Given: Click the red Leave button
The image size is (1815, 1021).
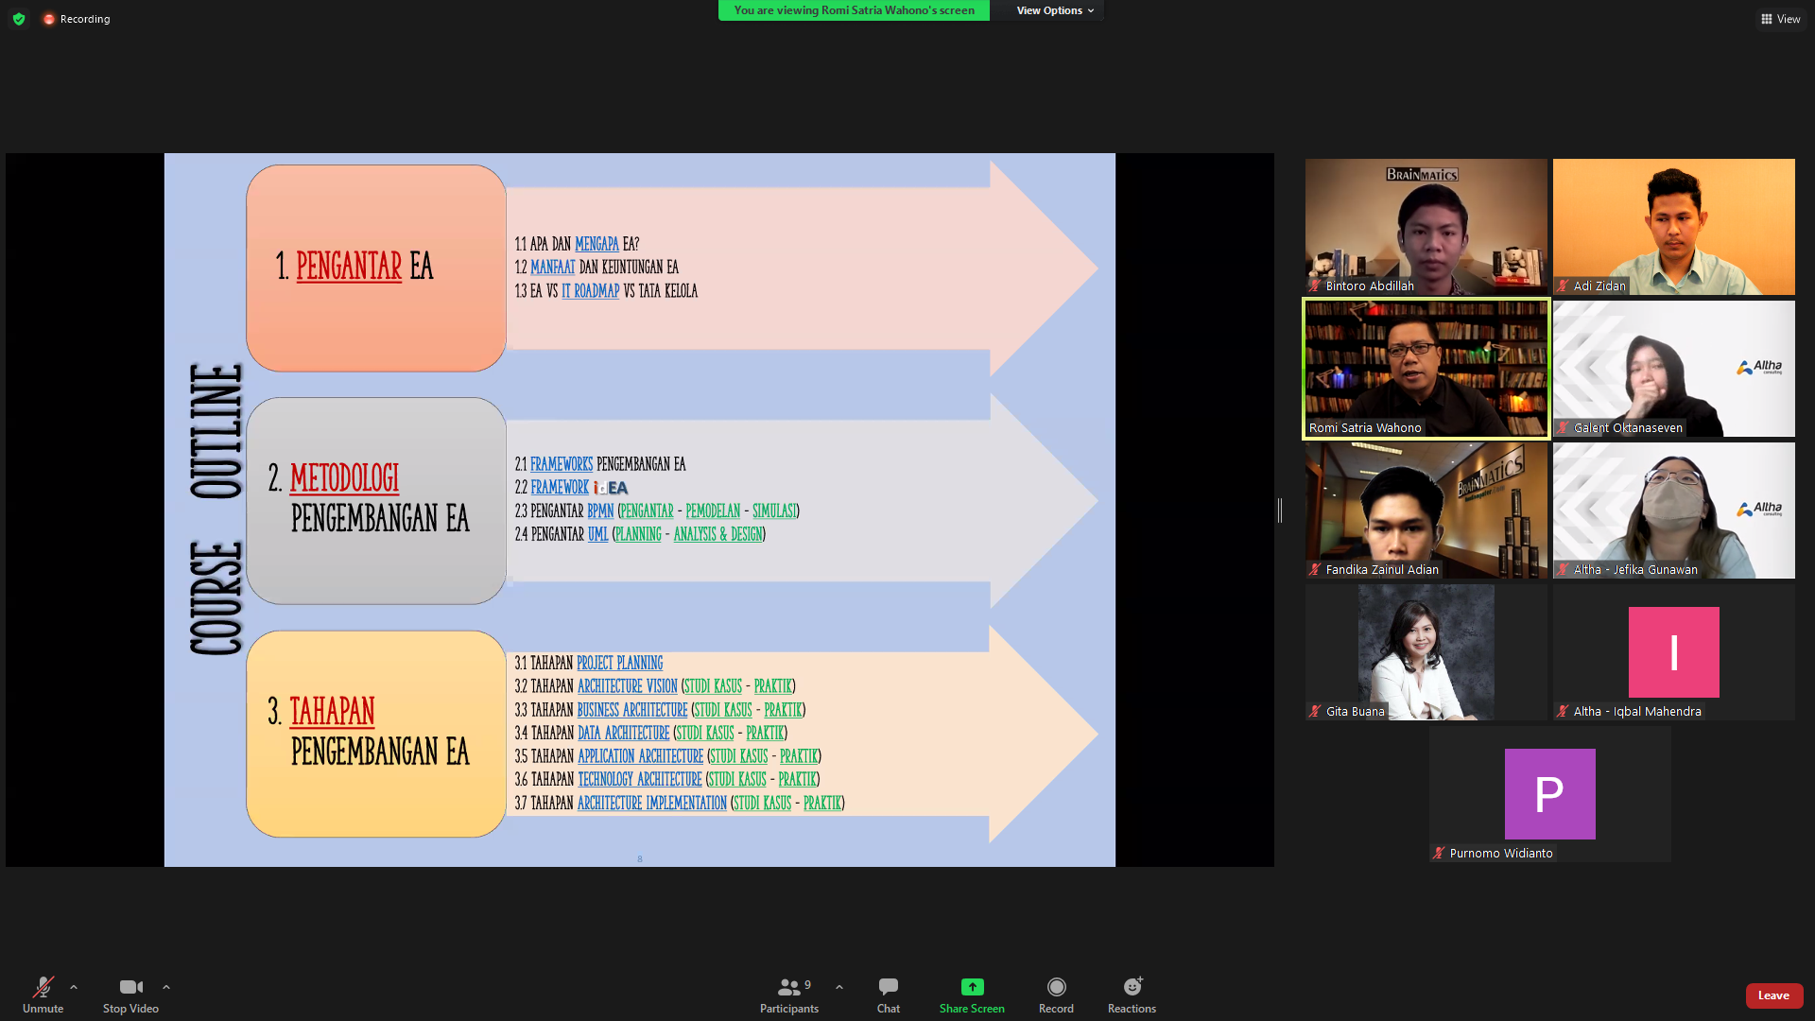Looking at the screenshot, I should (1773, 995).
